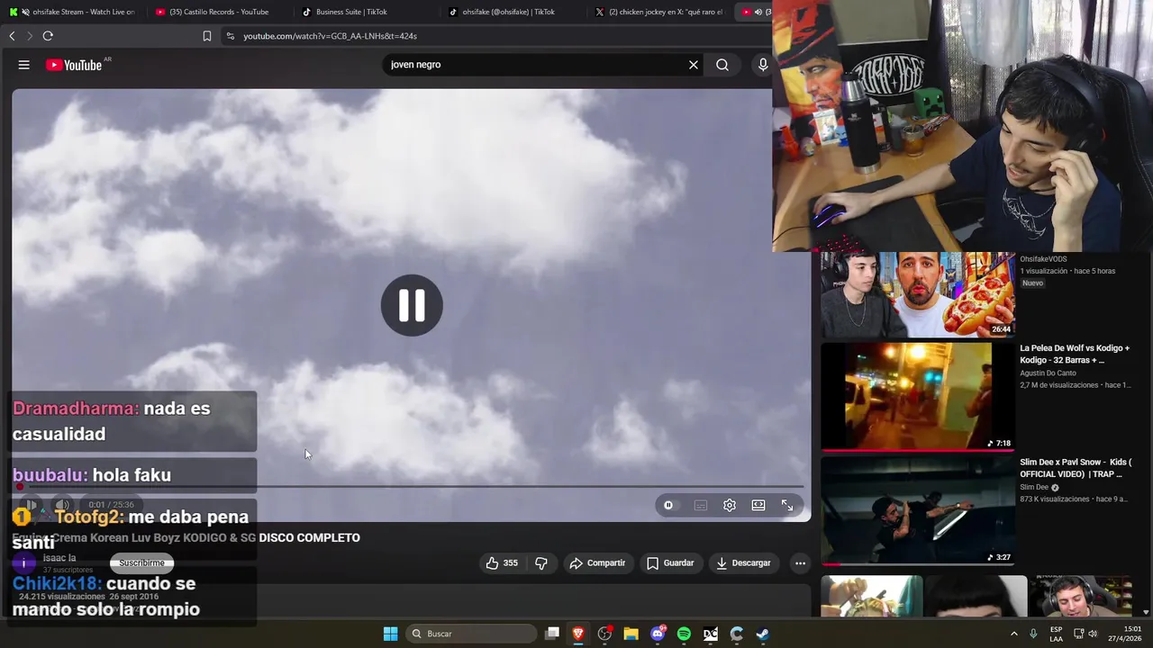Go back with the browser back arrow
The height and width of the screenshot is (648, 1153).
point(12,36)
